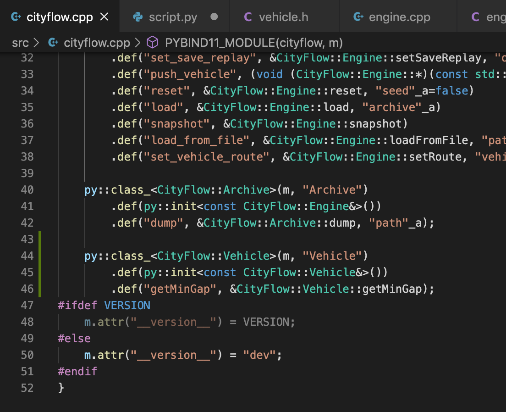This screenshot has width=506, height=412.
Task: Click line number 40
Action: click(27, 189)
